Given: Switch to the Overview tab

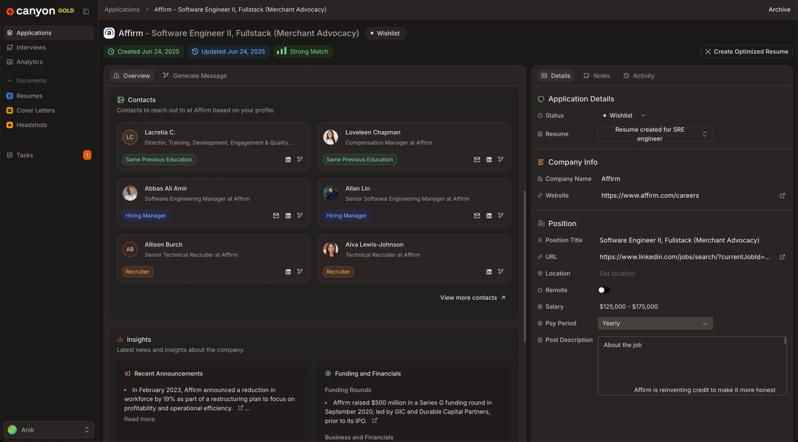Looking at the screenshot, I should 131,76.
